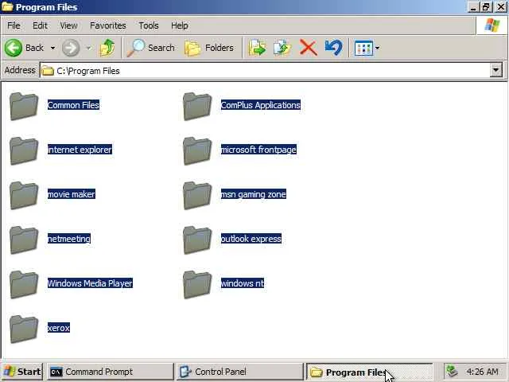Click the Views toolbar icon

point(363,48)
